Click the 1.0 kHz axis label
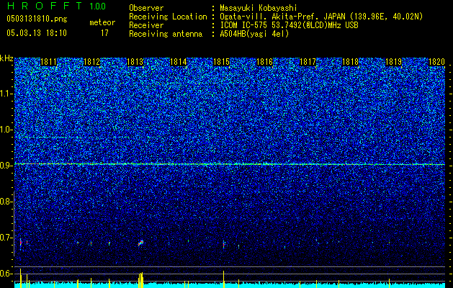 pyautogui.click(x=5, y=130)
